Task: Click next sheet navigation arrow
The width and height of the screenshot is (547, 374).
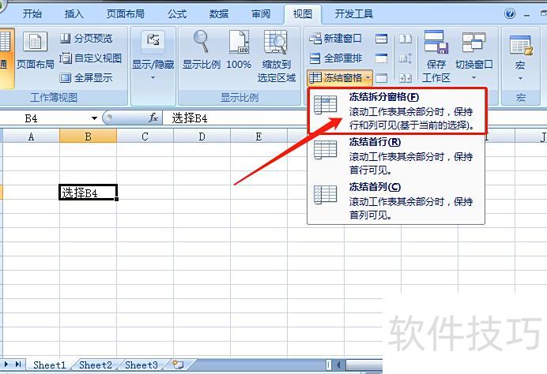Action: 6,365
